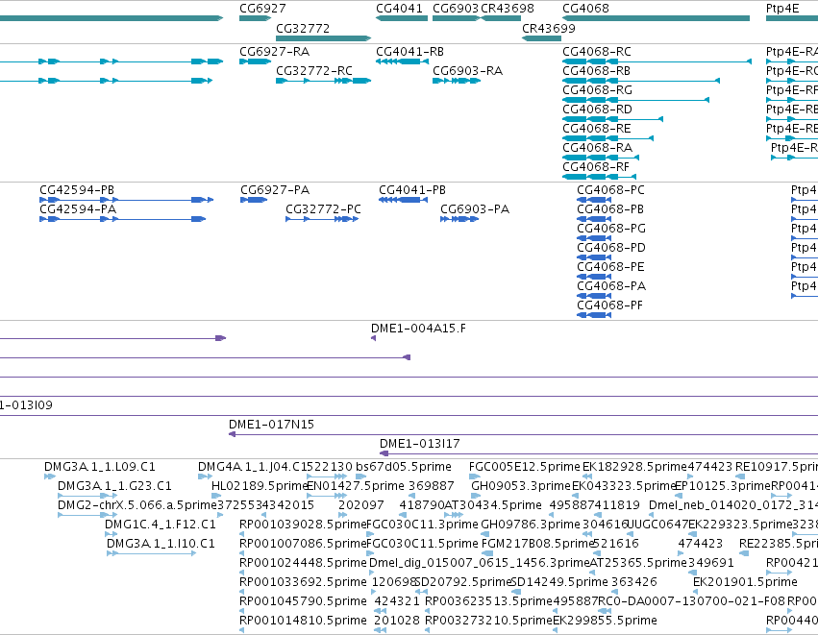Click EST RP001045790.5prime

pos(242,611)
